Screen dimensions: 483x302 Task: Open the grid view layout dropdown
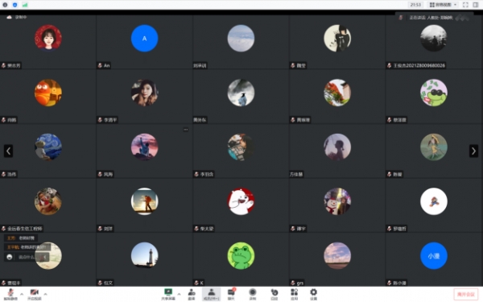(x=443, y=5)
